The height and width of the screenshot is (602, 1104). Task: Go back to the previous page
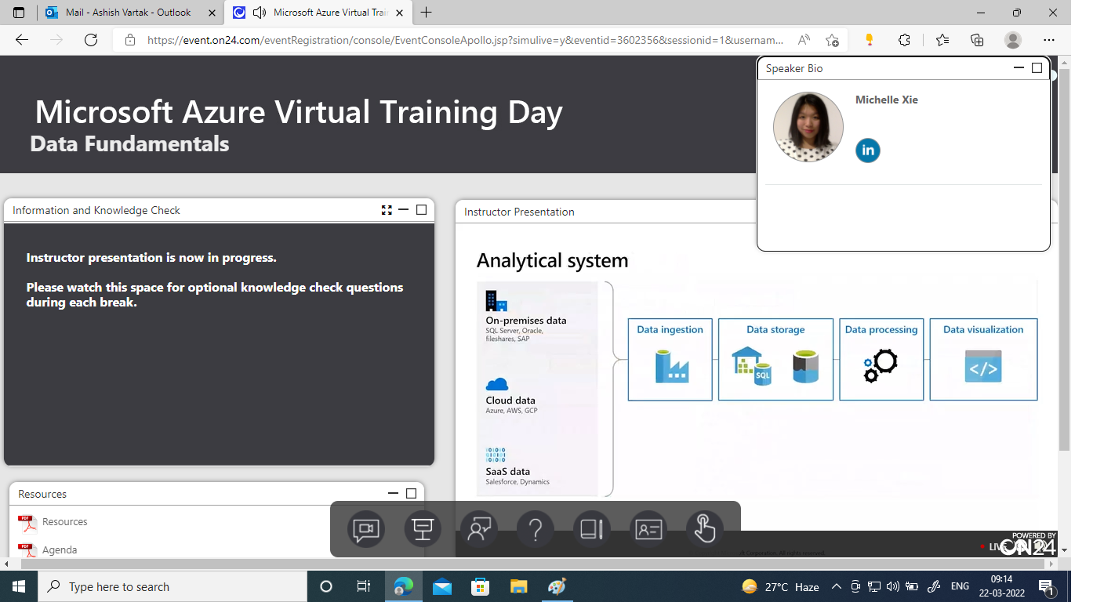[x=22, y=40]
